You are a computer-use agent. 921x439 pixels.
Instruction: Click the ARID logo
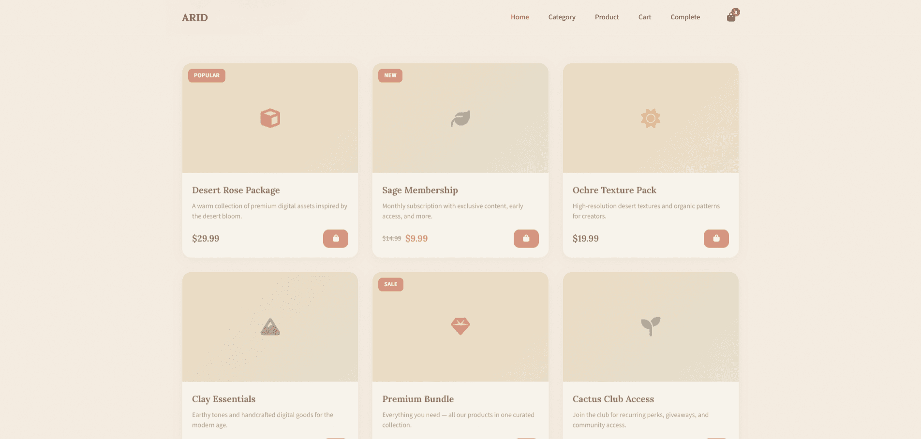195,17
